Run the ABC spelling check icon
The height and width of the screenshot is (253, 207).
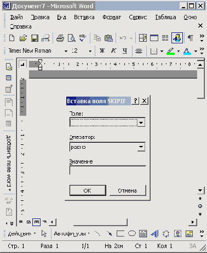pos(83,38)
